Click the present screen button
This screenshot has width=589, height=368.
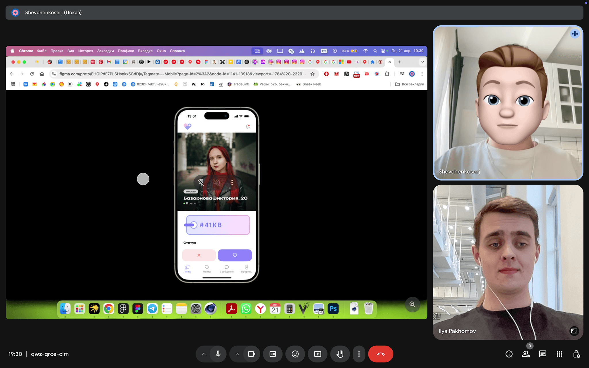click(x=318, y=354)
